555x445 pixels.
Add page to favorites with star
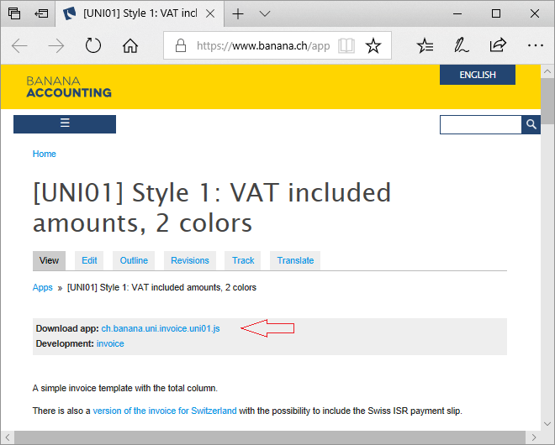[373, 45]
